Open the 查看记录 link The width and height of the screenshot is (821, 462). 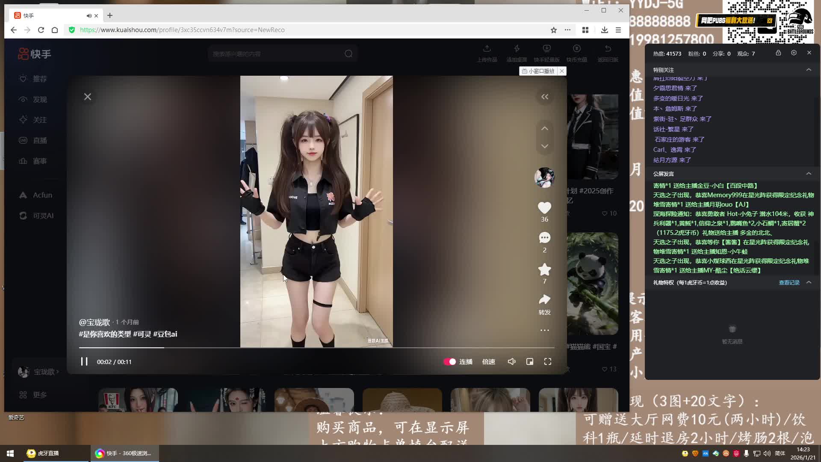click(789, 283)
